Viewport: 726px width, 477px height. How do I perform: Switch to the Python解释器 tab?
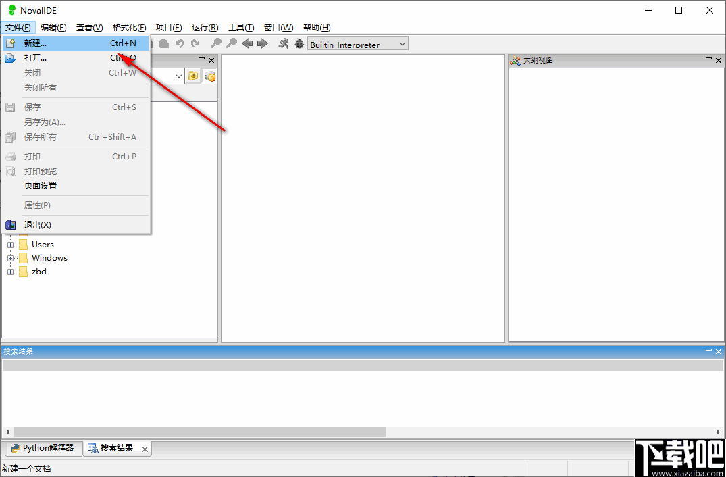[x=43, y=448]
